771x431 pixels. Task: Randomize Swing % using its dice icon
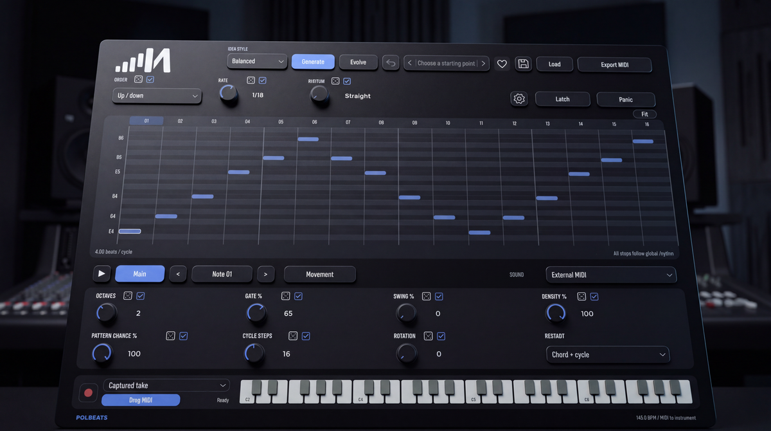[427, 296]
